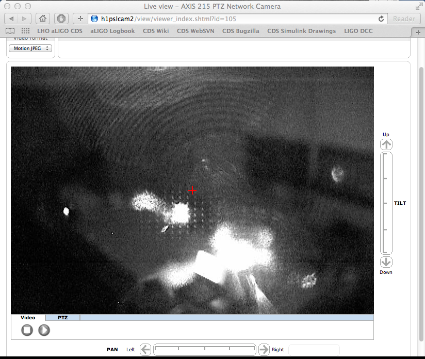
Task: Open a new tab with the plus button
Action: click(418, 32)
